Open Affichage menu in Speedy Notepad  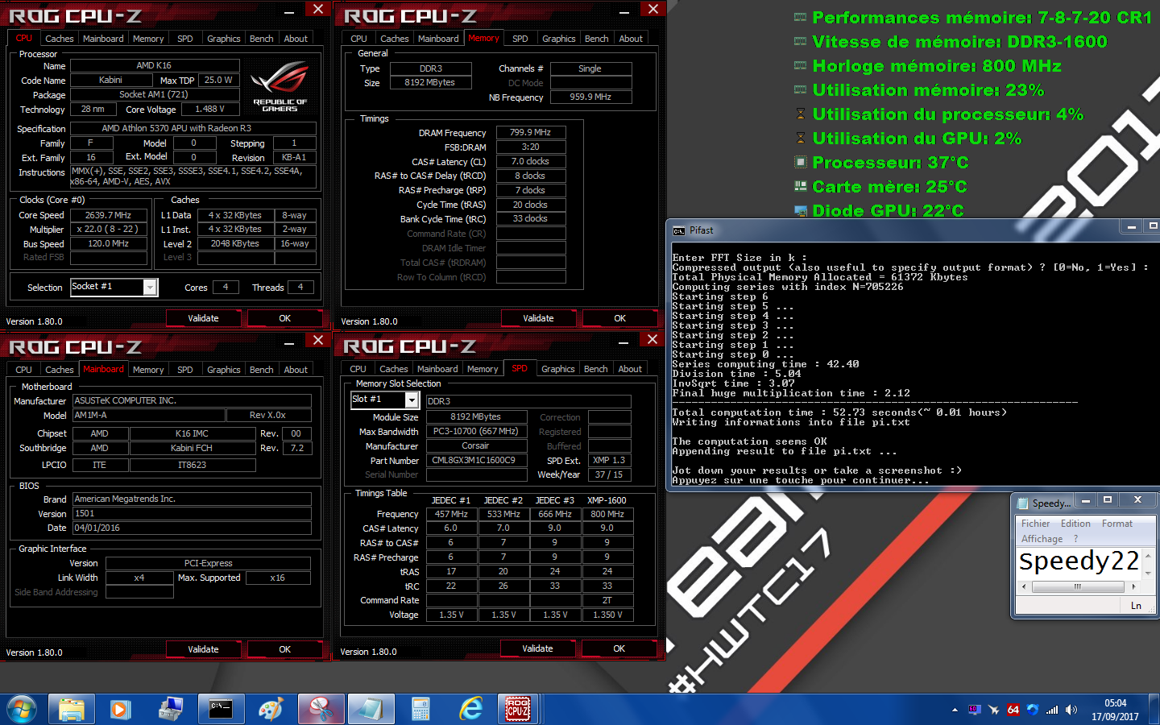tap(1042, 539)
